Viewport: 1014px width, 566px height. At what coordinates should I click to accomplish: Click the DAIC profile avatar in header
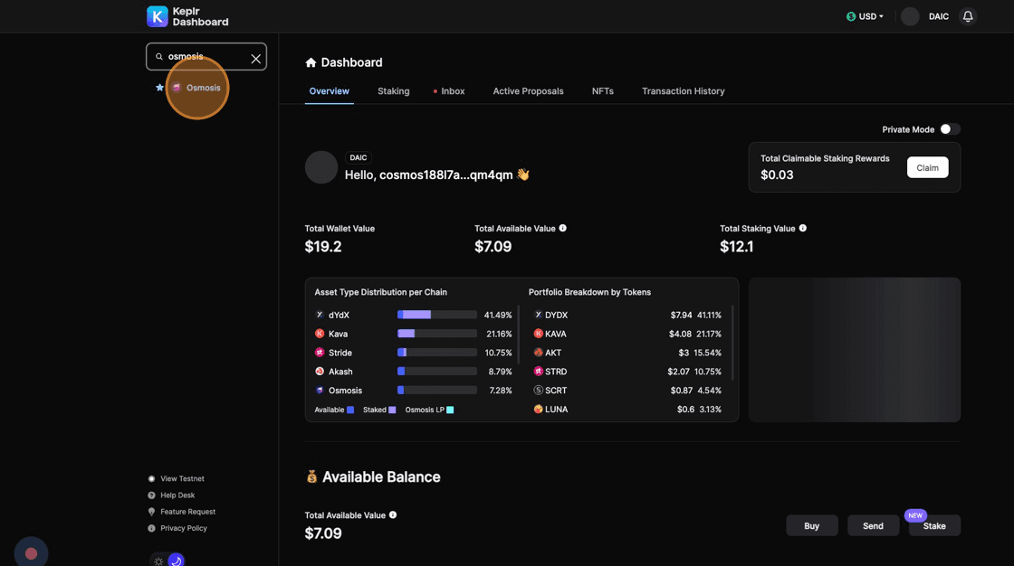pyautogui.click(x=910, y=16)
